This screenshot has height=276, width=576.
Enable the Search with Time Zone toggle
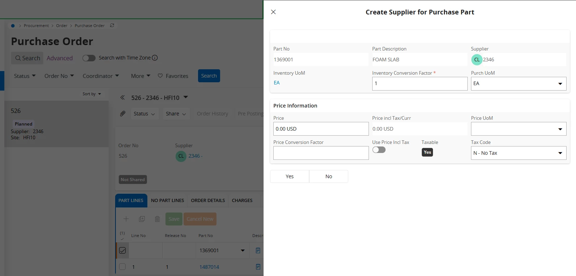point(89,58)
